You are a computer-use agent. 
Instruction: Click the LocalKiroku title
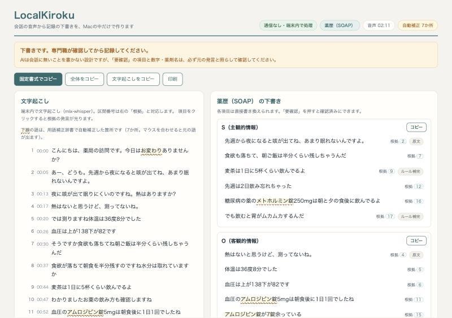(45, 15)
